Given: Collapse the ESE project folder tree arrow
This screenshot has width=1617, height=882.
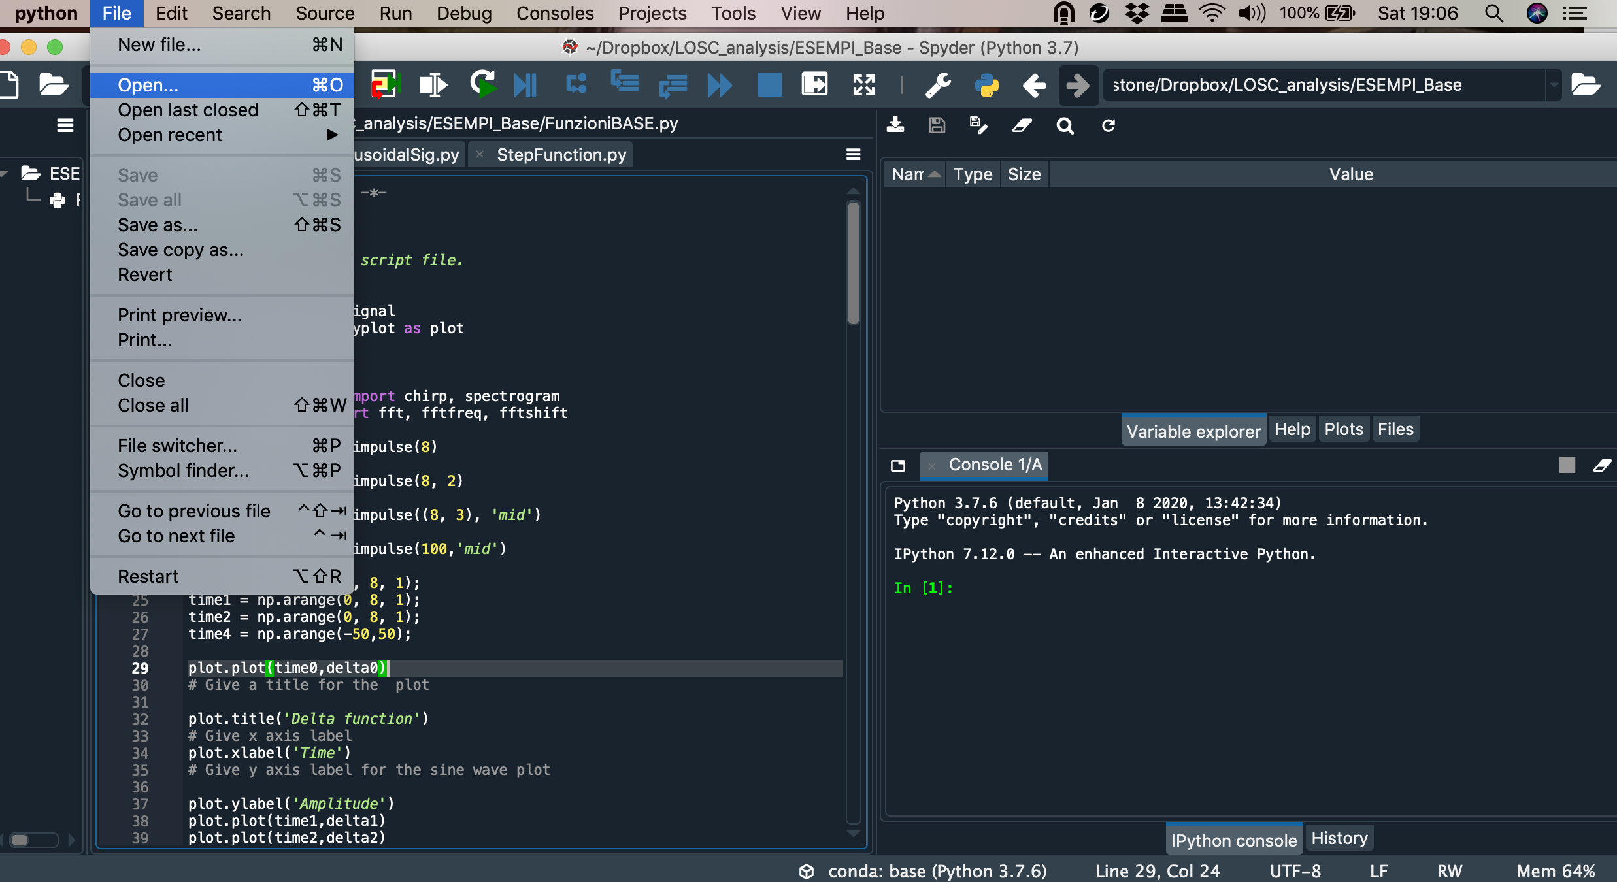Looking at the screenshot, I should (x=5, y=173).
